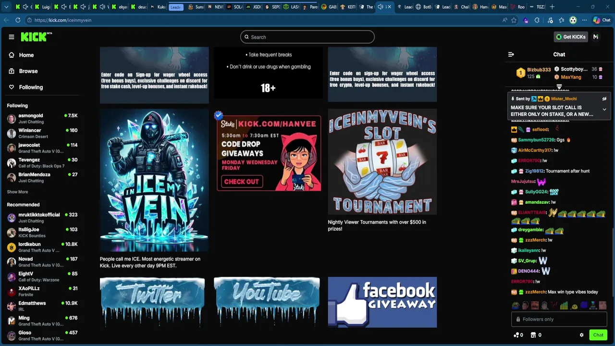Viewport: 615px width, 346px height.
Task: Hide the pinned message with the eye-slash icon
Action: (x=604, y=99)
